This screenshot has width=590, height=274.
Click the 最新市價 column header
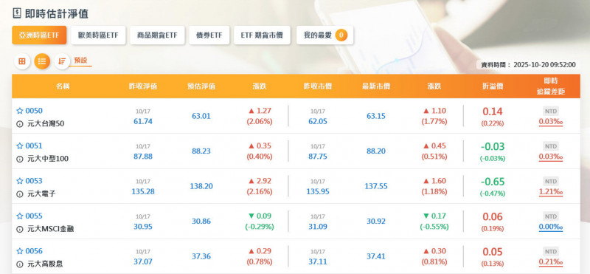pos(376,86)
